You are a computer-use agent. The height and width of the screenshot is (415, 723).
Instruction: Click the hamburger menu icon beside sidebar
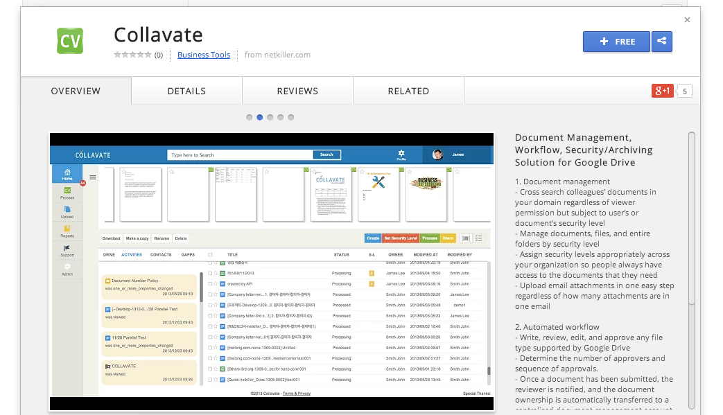pos(93,177)
